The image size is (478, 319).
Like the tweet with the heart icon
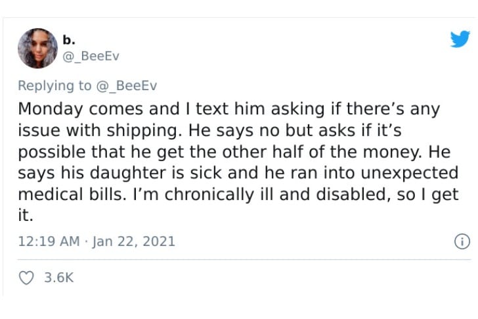pyautogui.click(x=26, y=278)
